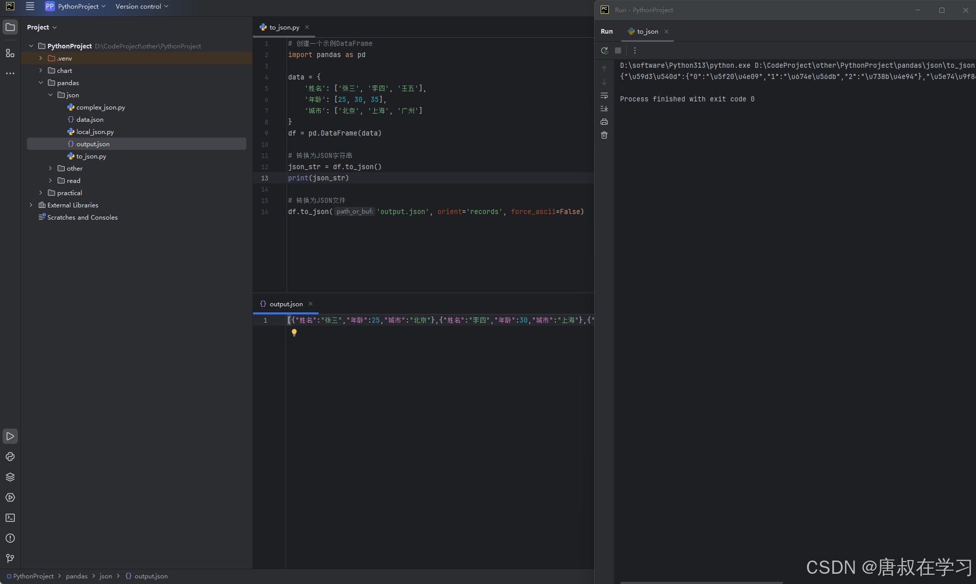The image size is (976, 584).
Task: Collapse the json folder
Action: tap(50, 95)
